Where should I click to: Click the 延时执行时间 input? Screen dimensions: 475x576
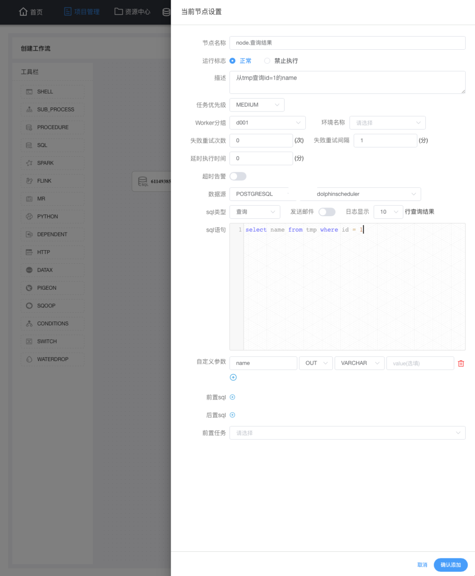point(261,158)
